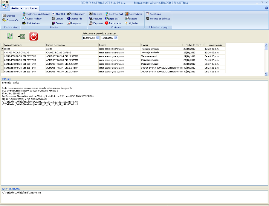Open the Validador SAT option

pos(114,14)
